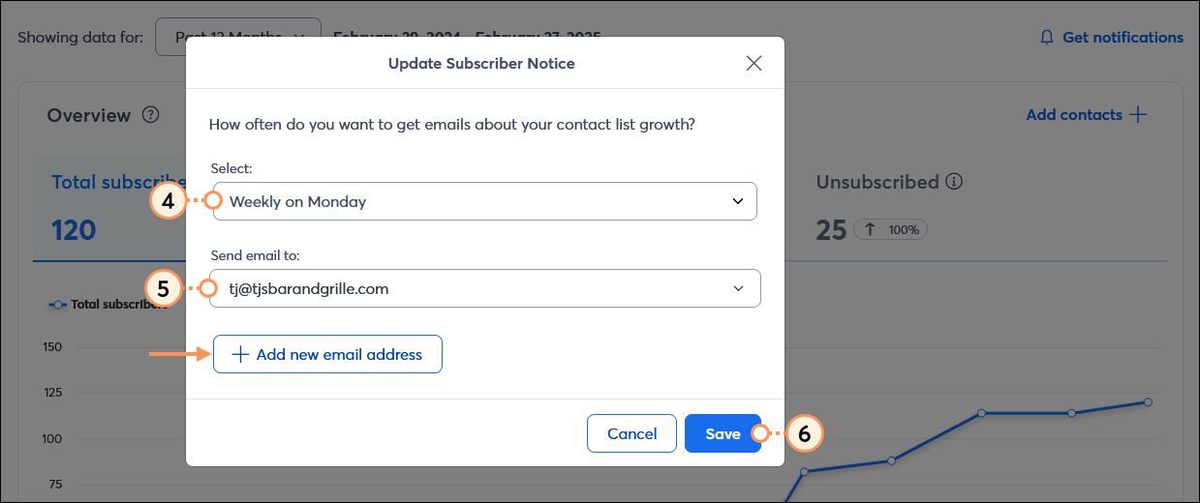The height and width of the screenshot is (503, 1200).
Task: Click the chevron arrow in the email dropdown
Action: (739, 288)
